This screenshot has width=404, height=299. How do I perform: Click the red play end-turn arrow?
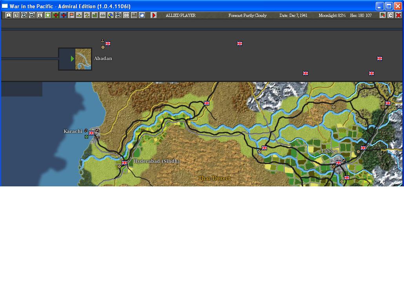154,15
